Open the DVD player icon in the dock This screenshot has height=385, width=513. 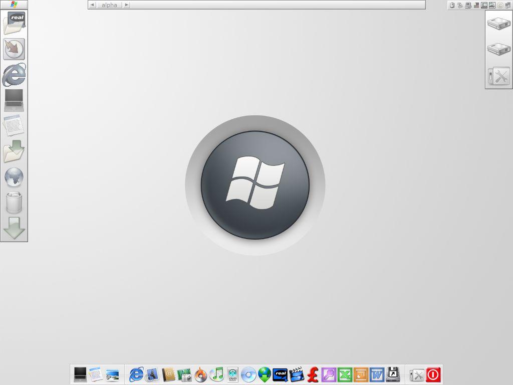pos(232,374)
